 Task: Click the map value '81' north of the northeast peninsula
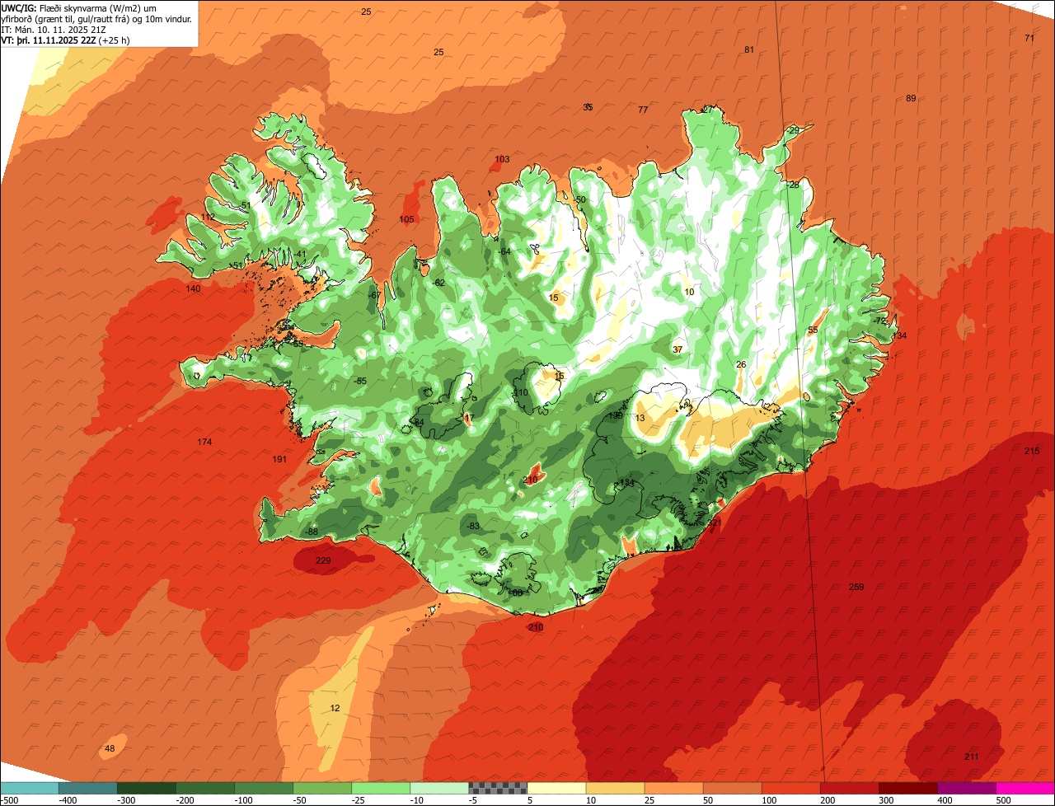(749, 49)
